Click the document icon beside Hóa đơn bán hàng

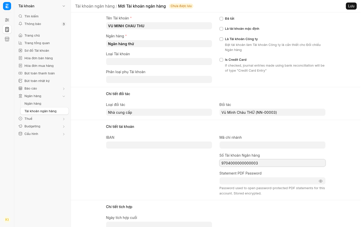tap(20, 58)
